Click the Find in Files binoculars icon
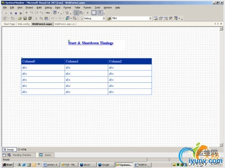Viewport: 225px width, 168px height. 109,18
